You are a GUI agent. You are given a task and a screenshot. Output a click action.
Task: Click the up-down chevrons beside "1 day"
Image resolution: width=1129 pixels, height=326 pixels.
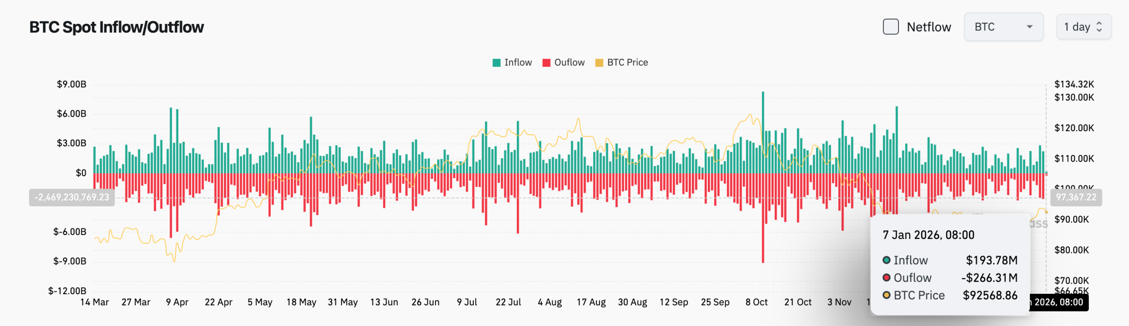[1099, 27]
